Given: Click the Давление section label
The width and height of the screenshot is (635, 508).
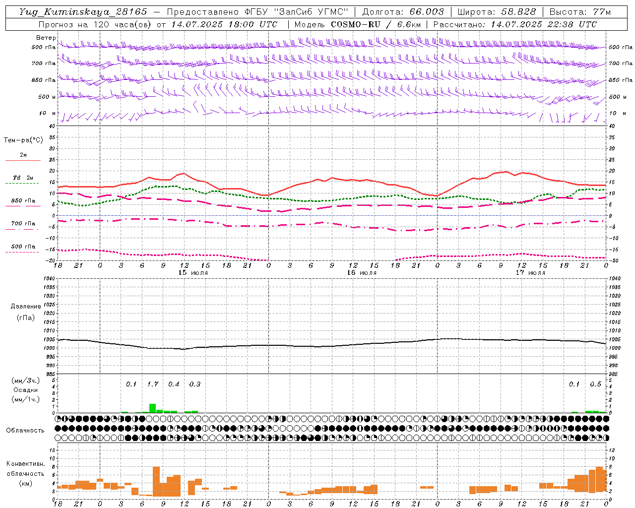Looking at the screenshot, I should point(26,307).
